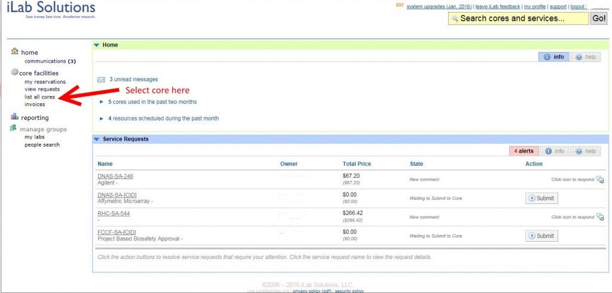Click the manage groups people icon
612x293 pixels.
(x=13, y=128)
